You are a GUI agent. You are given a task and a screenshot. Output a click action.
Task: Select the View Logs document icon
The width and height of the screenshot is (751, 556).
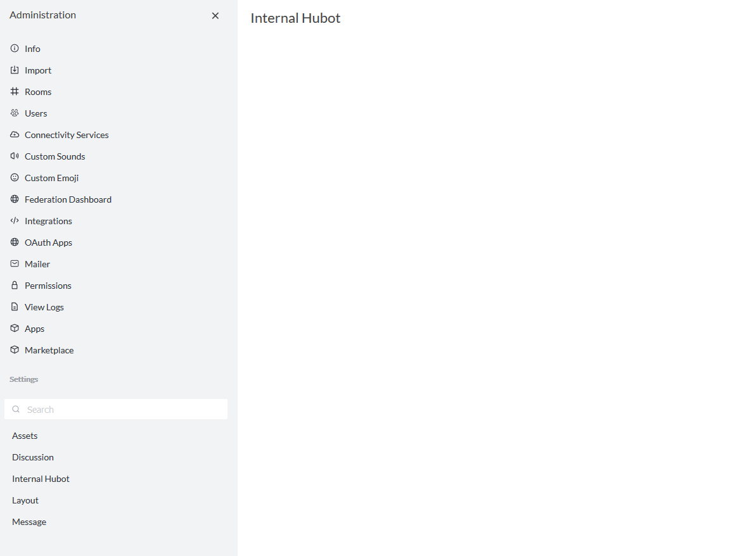point(14,306)
